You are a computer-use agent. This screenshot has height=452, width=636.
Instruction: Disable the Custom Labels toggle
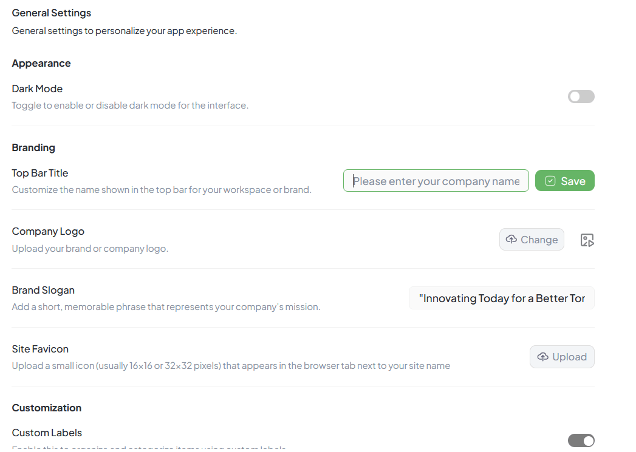(581, 441)
